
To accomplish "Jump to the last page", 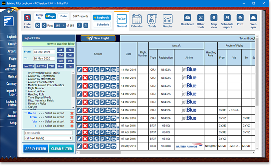I will coord(86,25).
